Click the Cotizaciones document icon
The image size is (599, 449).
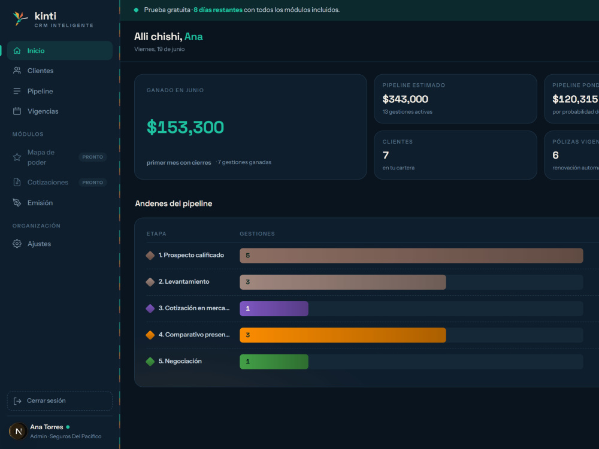pos(17,183)
